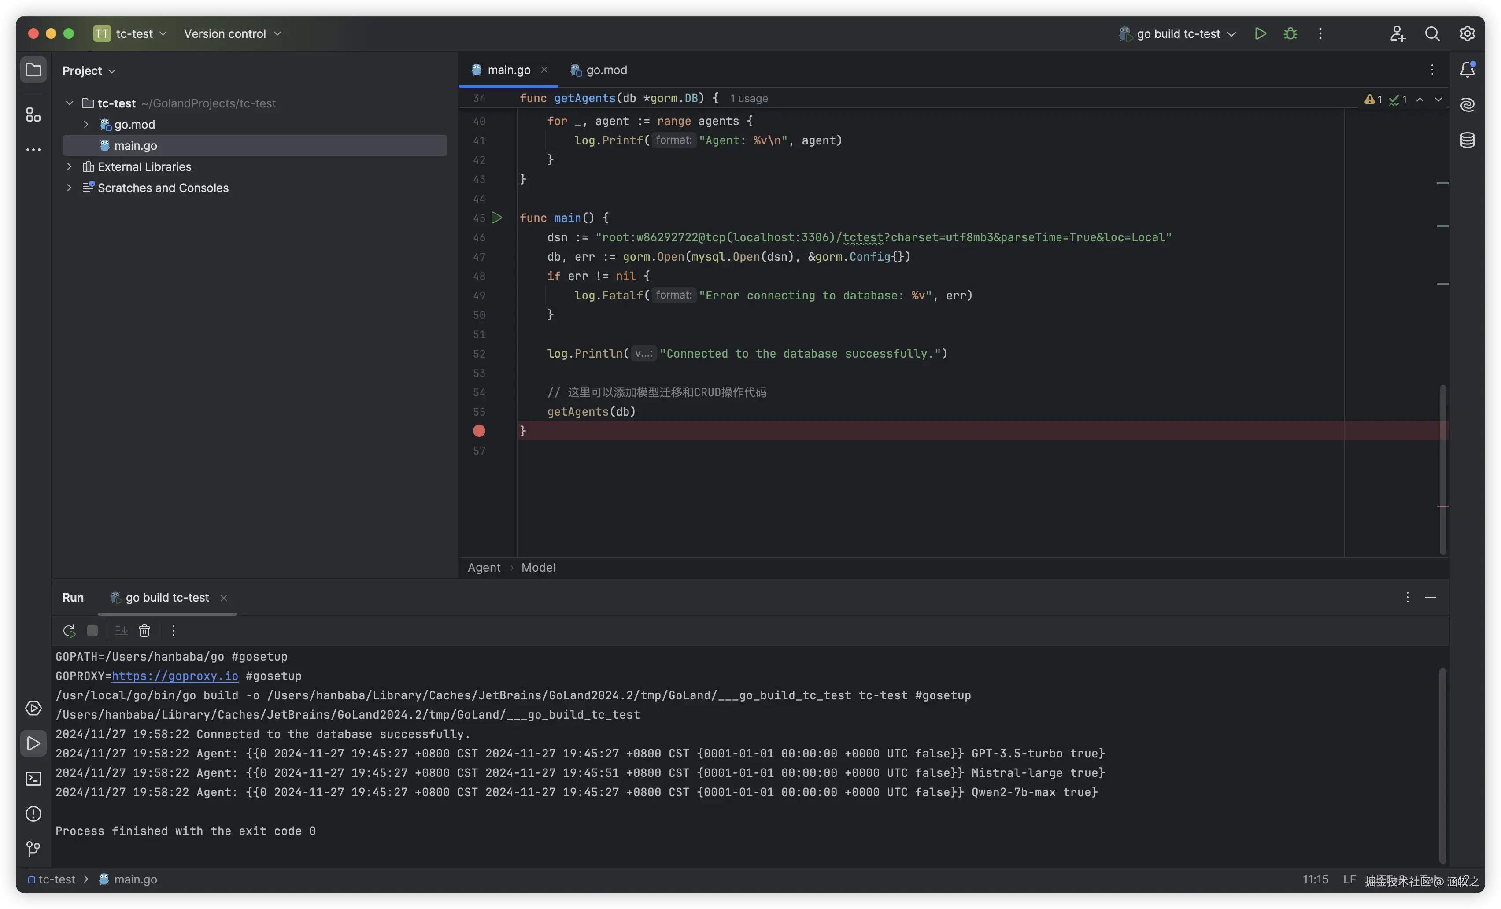The image size is (1501, 909).
Task: Open the Terminal tool window icon
Action: (x=33, y=779)
